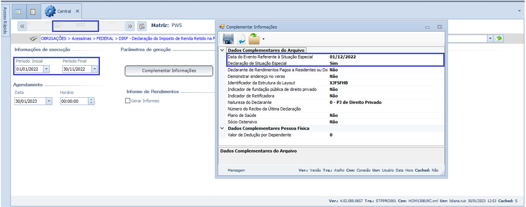The height and width of the screenshot is (207, 526).
Task: Click the blue undo arrow icon
Action: pos(241,39)
